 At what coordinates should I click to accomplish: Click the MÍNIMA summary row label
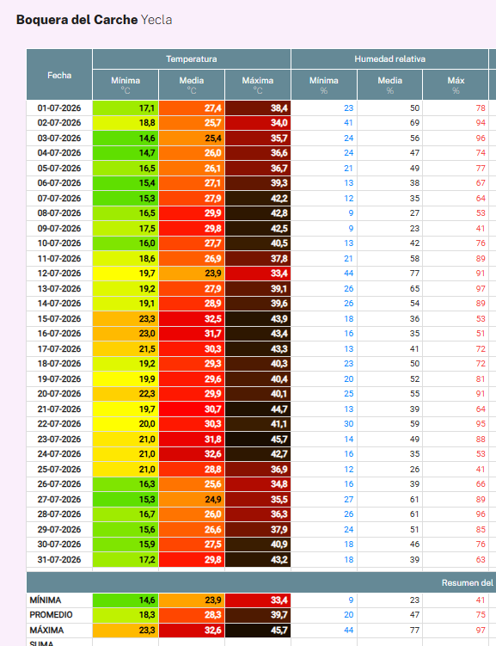pos(46,600)
